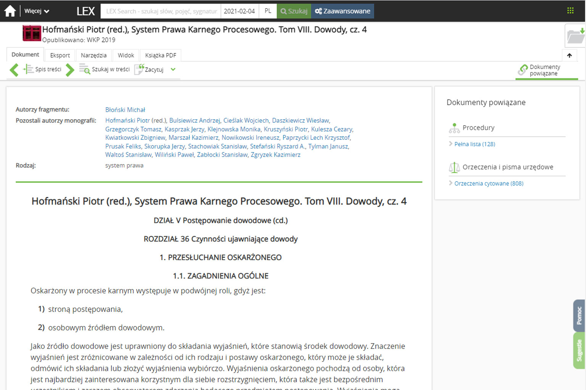Screen dimensions: 586x390
Task: Open the Narzędzia tab
Action: 94,55
